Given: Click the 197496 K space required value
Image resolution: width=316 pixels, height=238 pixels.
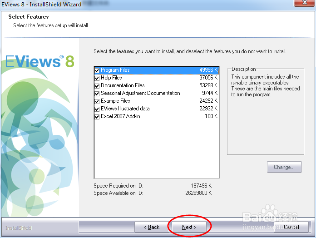Looking at the screenshot, I should 201,186.
